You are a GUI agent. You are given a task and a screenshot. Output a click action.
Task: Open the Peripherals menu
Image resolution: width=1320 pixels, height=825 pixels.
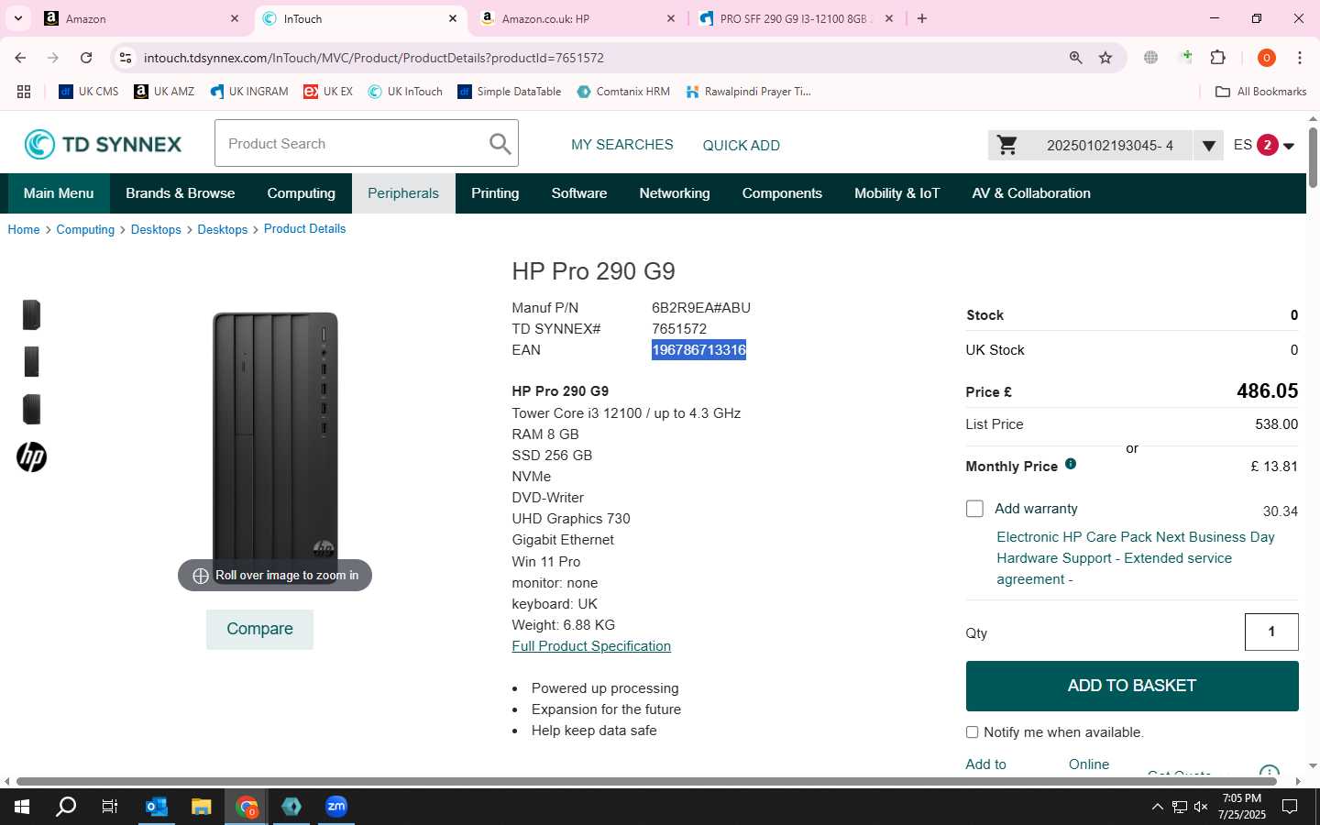coord(403,193)
